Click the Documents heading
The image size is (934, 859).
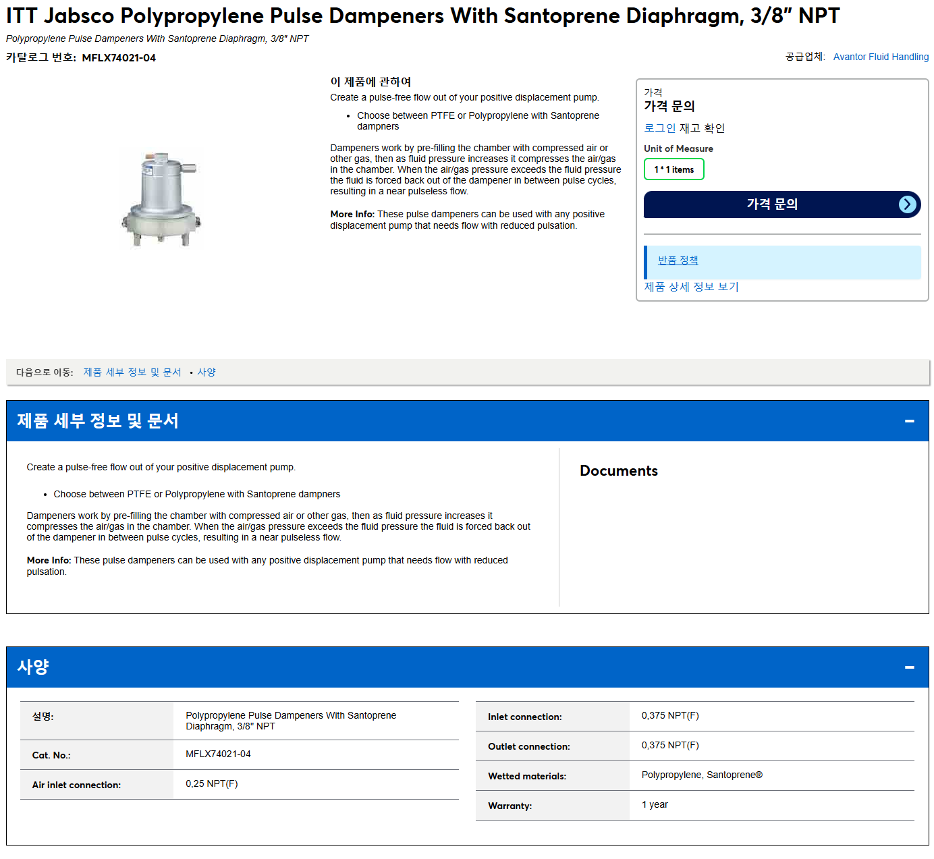point(619,471)
